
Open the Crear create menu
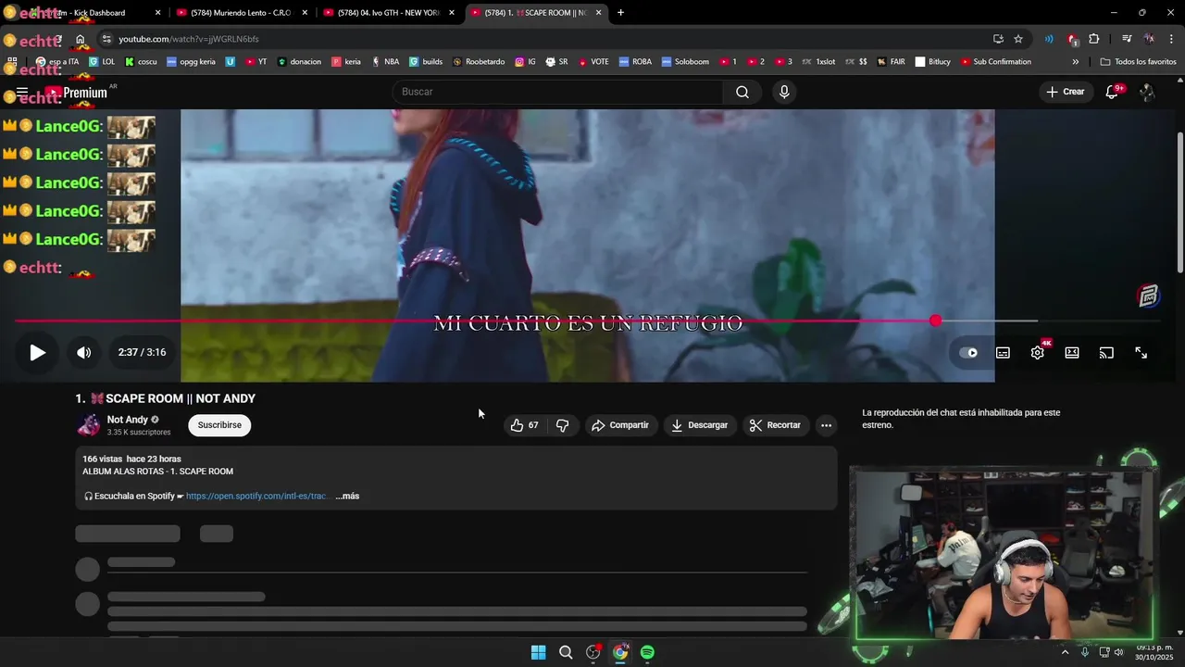click(x=1066, y=92)
